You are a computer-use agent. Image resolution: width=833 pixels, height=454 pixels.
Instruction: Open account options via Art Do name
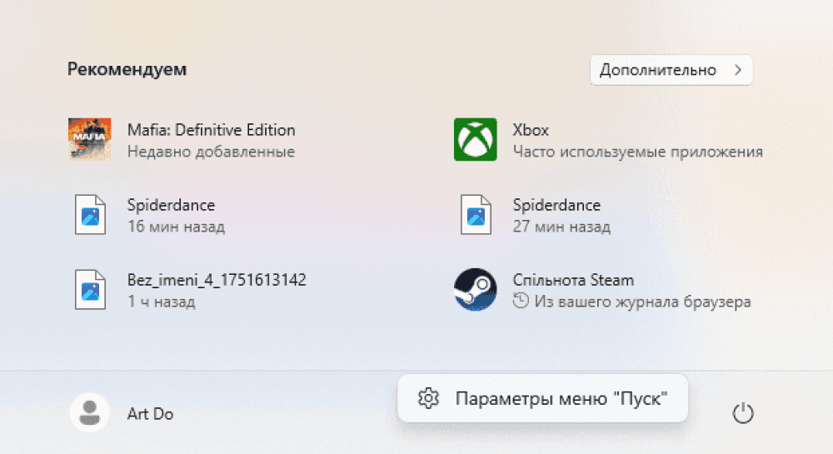[150, 414]
